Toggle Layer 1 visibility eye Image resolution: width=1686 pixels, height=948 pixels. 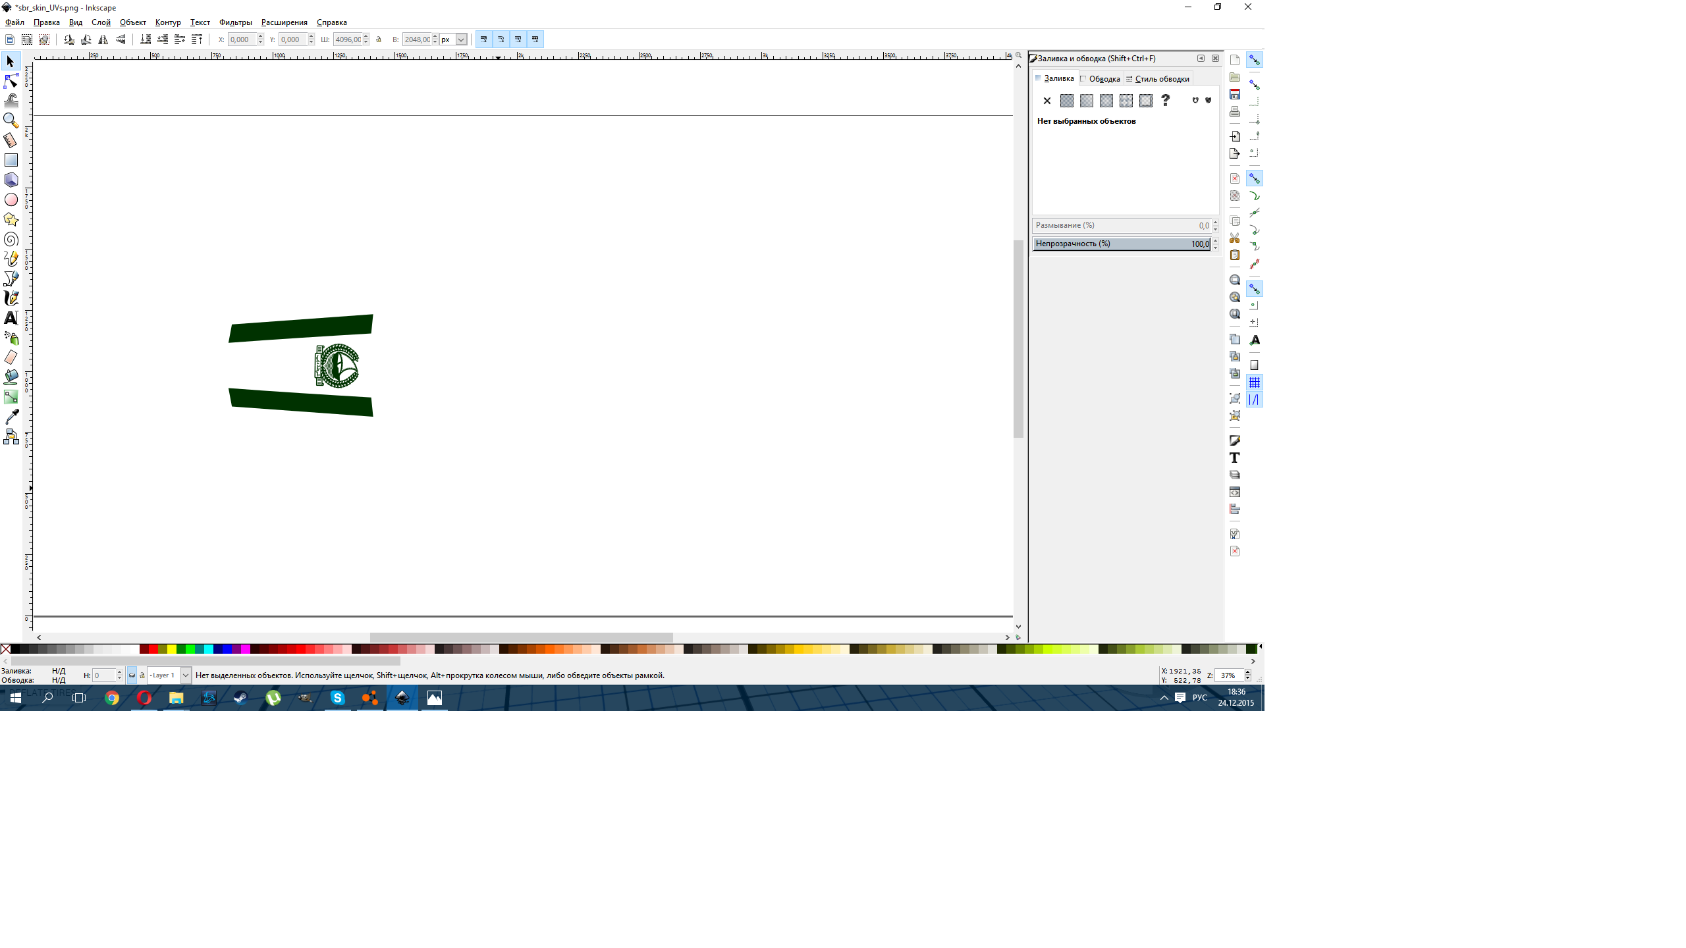(132, 675)
